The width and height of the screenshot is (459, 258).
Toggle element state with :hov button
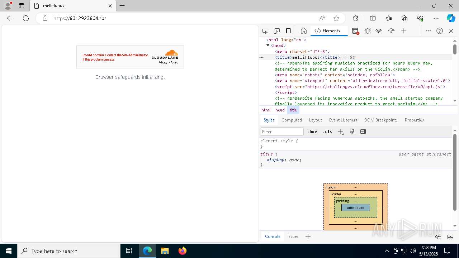click(312, 132)
